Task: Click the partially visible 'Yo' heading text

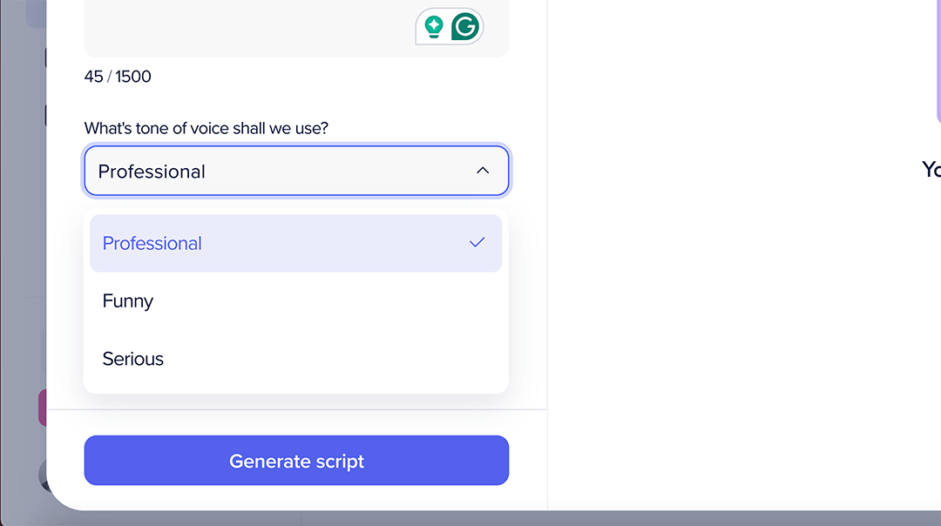Action: pyautogui.click(x=931, y=170)
